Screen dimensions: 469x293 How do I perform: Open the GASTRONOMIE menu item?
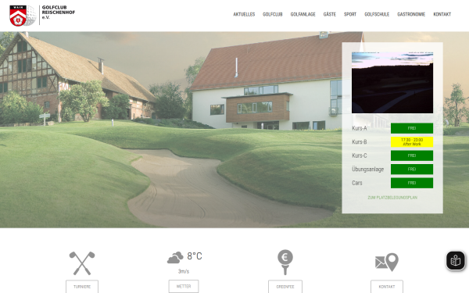click(x=411, y=14)
